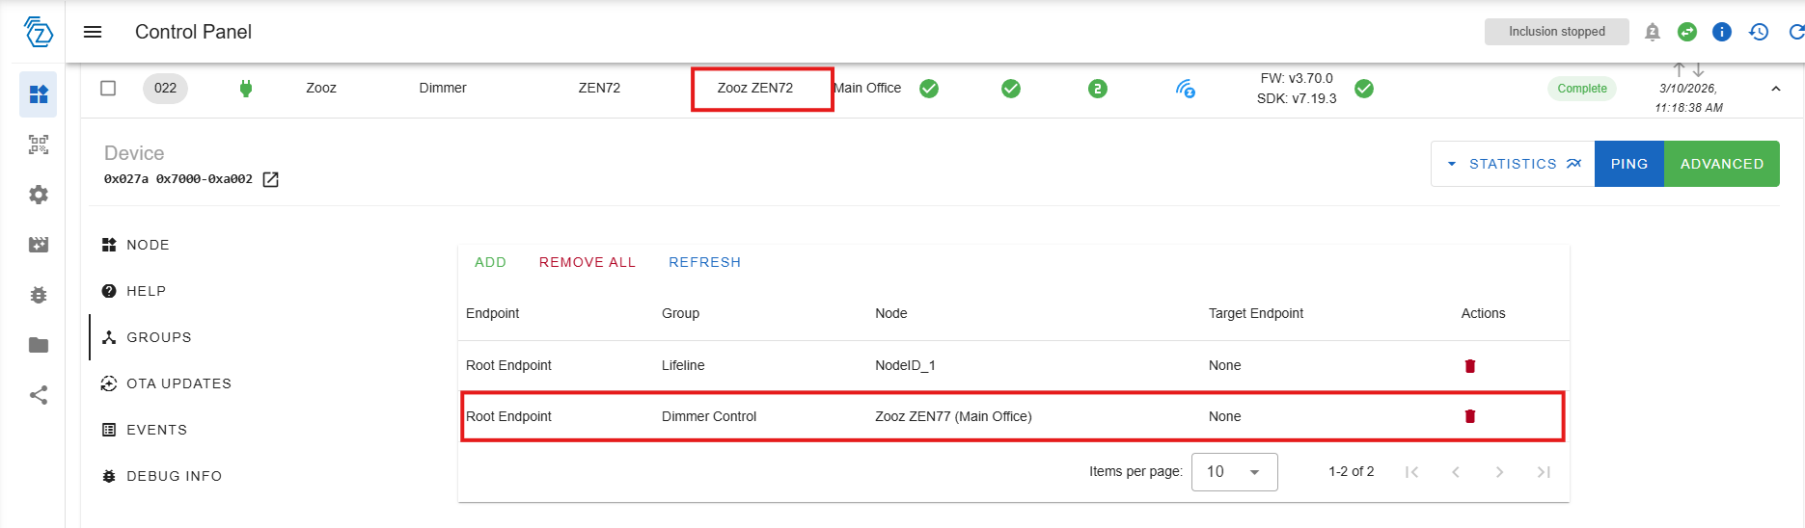This screenshot has width=1805, height=528.
Task: Click the Zooz manufacturer cell
Action: tap(321, 88)
